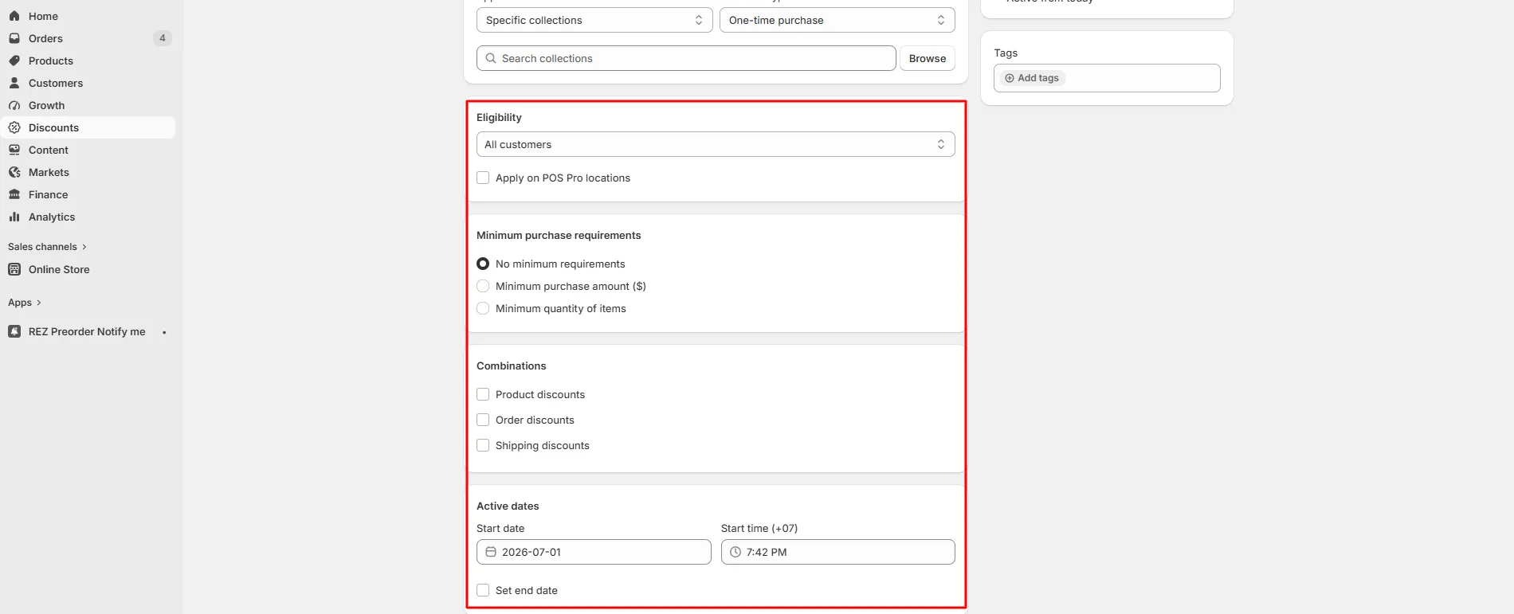Check the Shipping discounts combination box
The image size is (1514, 614).
pos(483,445)
